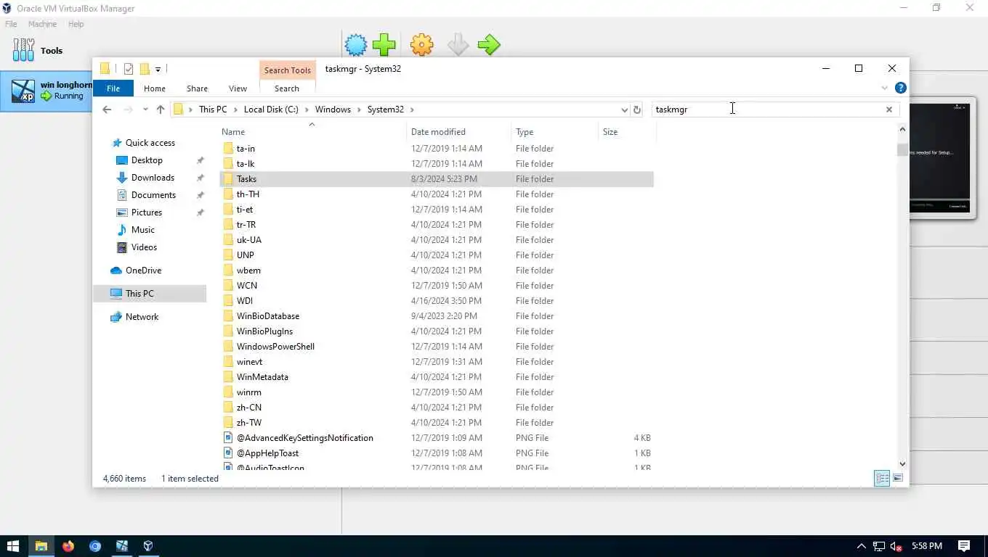
Task: Select Network in navigation pane
Action: pos(142,317)
